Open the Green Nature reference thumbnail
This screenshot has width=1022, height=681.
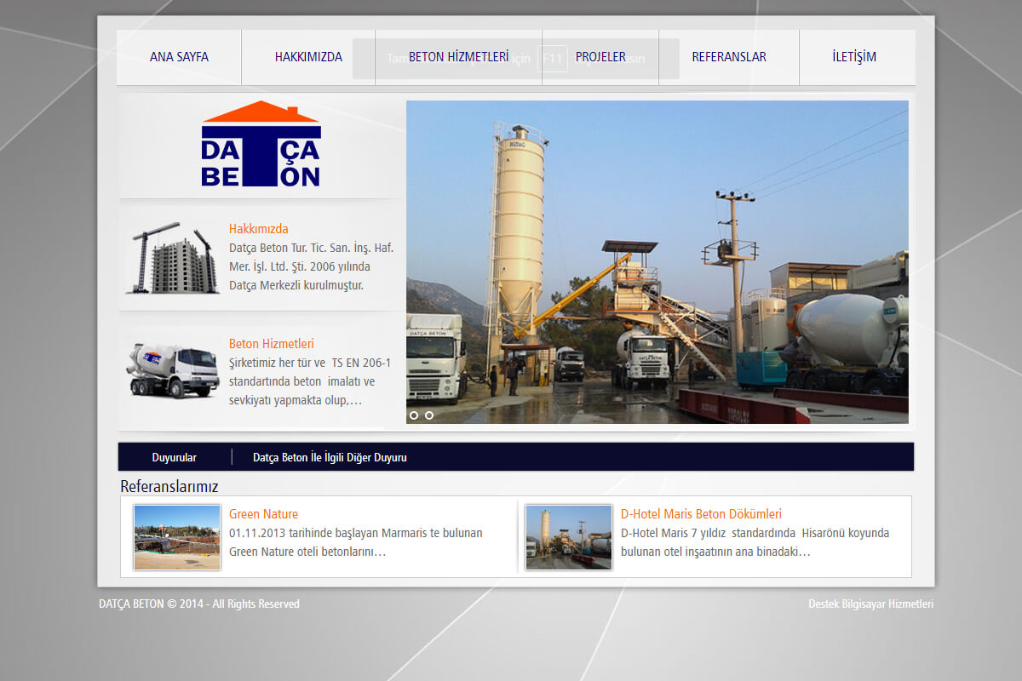[x=177, y=537]
